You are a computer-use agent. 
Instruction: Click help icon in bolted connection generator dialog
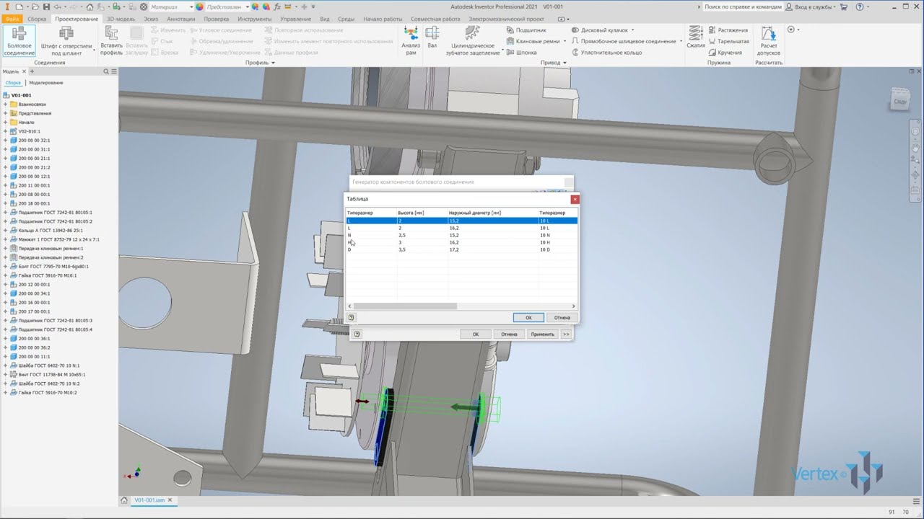(357, 334)
